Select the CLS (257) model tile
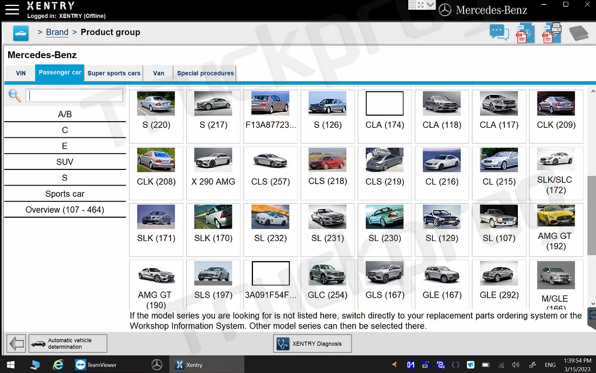 click(x=271, y=173)
